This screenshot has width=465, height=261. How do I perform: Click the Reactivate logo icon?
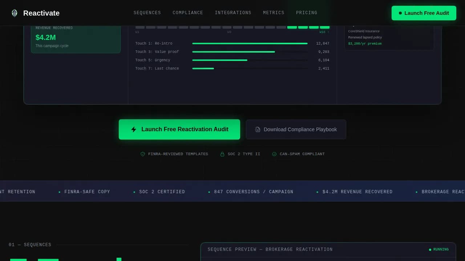pos(15,13)
